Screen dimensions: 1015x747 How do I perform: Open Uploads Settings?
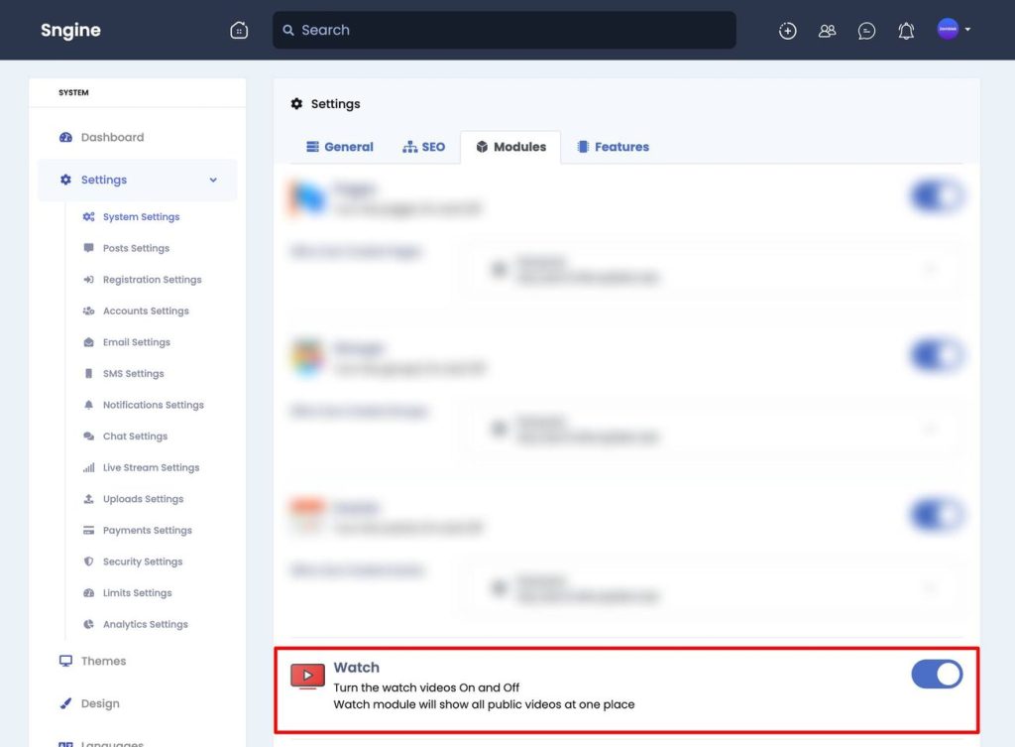tap(143, 499)
